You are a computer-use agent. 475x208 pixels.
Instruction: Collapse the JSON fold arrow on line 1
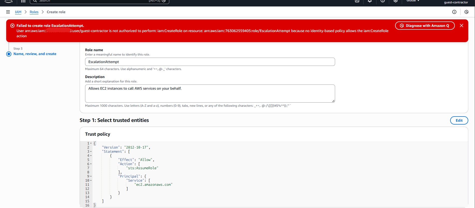pyautogui.click(x=91, y=143)
